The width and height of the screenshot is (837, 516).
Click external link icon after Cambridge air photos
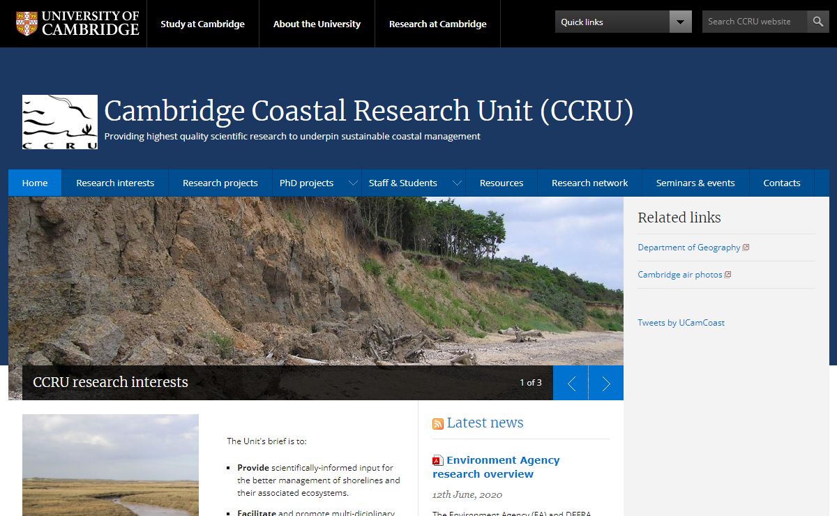728,275
